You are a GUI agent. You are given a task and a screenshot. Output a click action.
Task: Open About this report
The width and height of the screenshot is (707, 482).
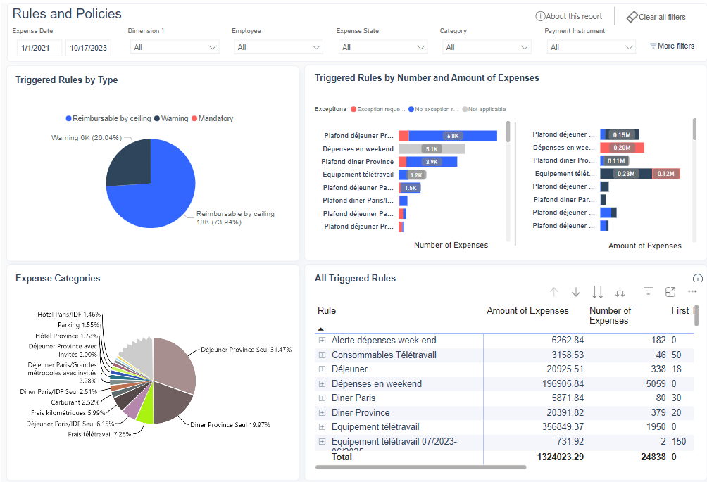coord(569,16)
